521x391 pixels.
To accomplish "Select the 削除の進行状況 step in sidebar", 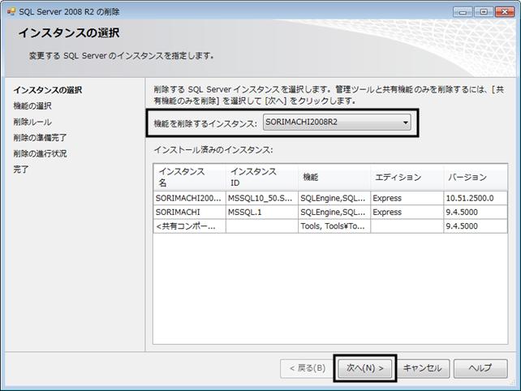I will click(x=40, y=153).
